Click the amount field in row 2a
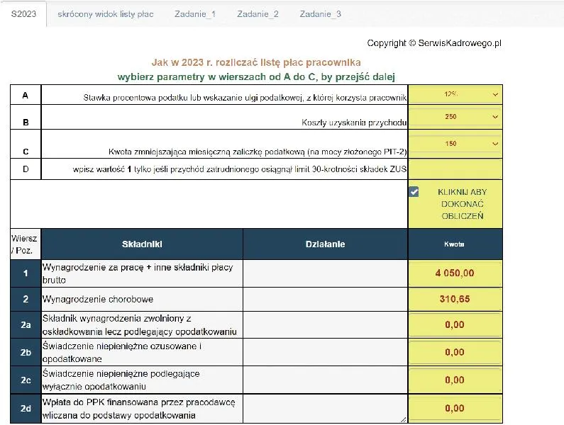This screenshot has height=425, width=564. click(455, 325)
